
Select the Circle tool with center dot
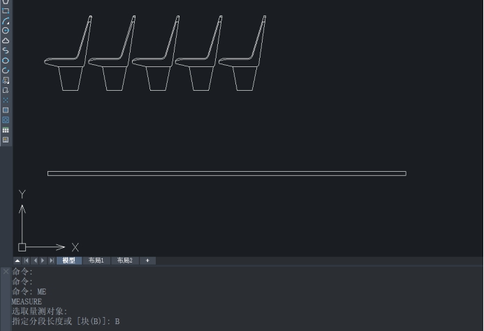tap(6, 31)
